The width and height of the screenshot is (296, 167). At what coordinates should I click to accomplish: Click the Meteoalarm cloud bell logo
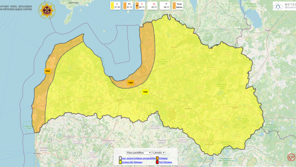(x=278, y=6)
